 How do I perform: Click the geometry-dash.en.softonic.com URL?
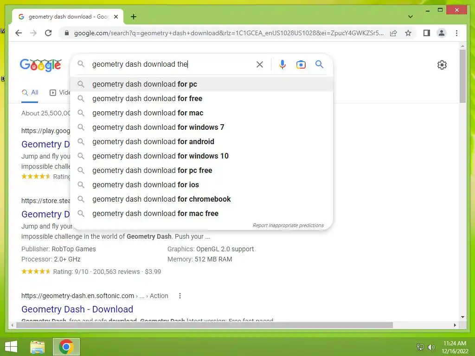(77, 296)
